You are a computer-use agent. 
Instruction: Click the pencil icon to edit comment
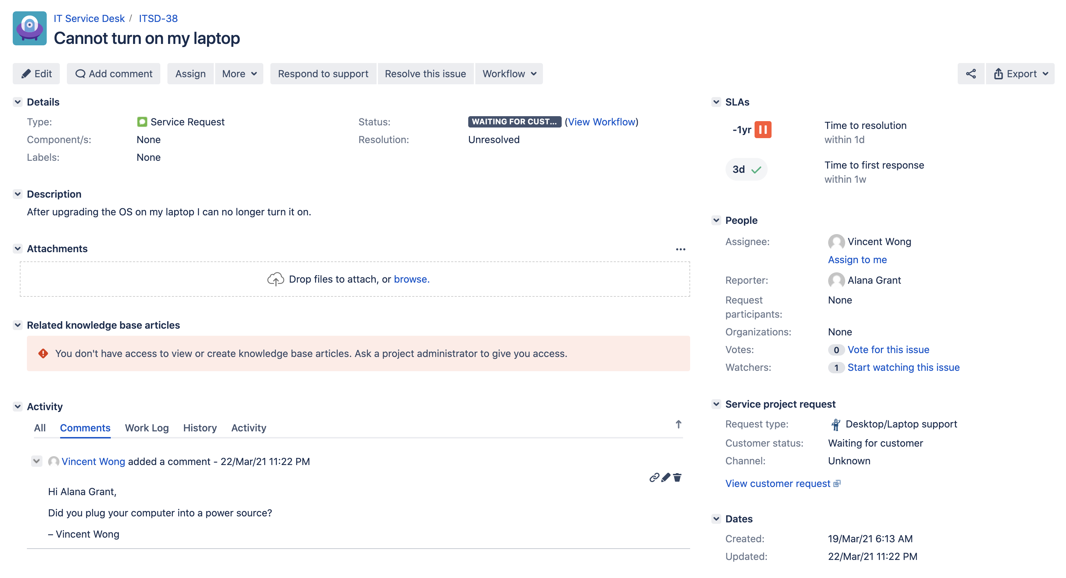tap(665, 477)
